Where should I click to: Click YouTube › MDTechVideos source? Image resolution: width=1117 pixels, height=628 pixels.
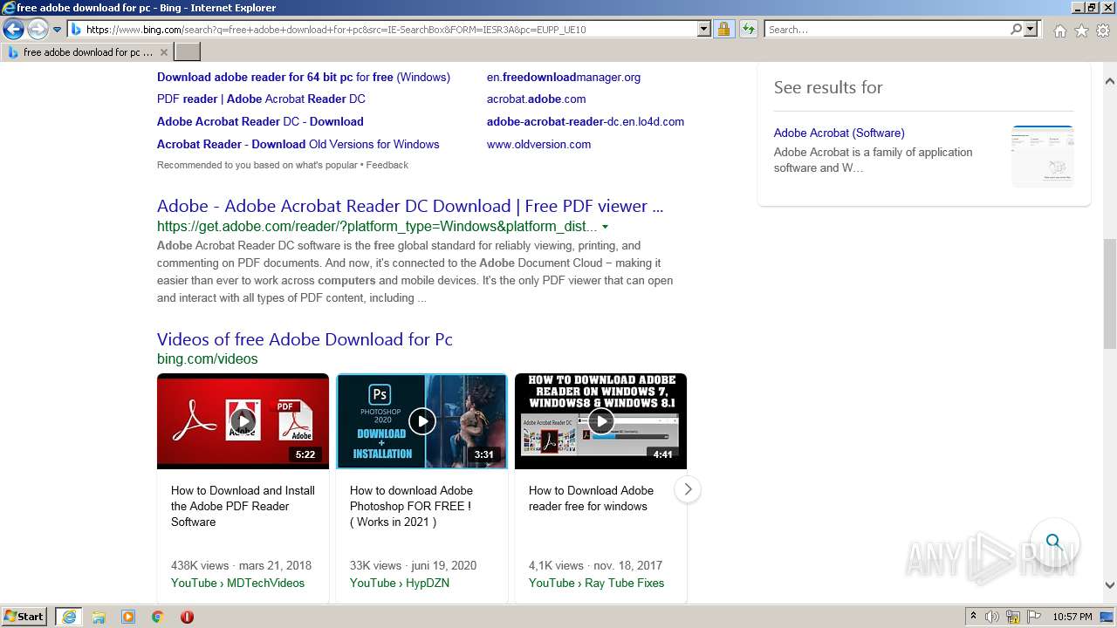click(x=237, y=583)
